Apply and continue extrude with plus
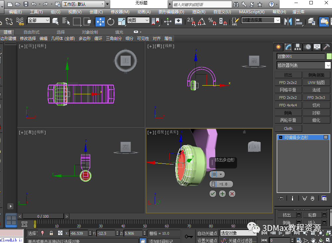This screenshot has height=243, width=332. point(222,194)
